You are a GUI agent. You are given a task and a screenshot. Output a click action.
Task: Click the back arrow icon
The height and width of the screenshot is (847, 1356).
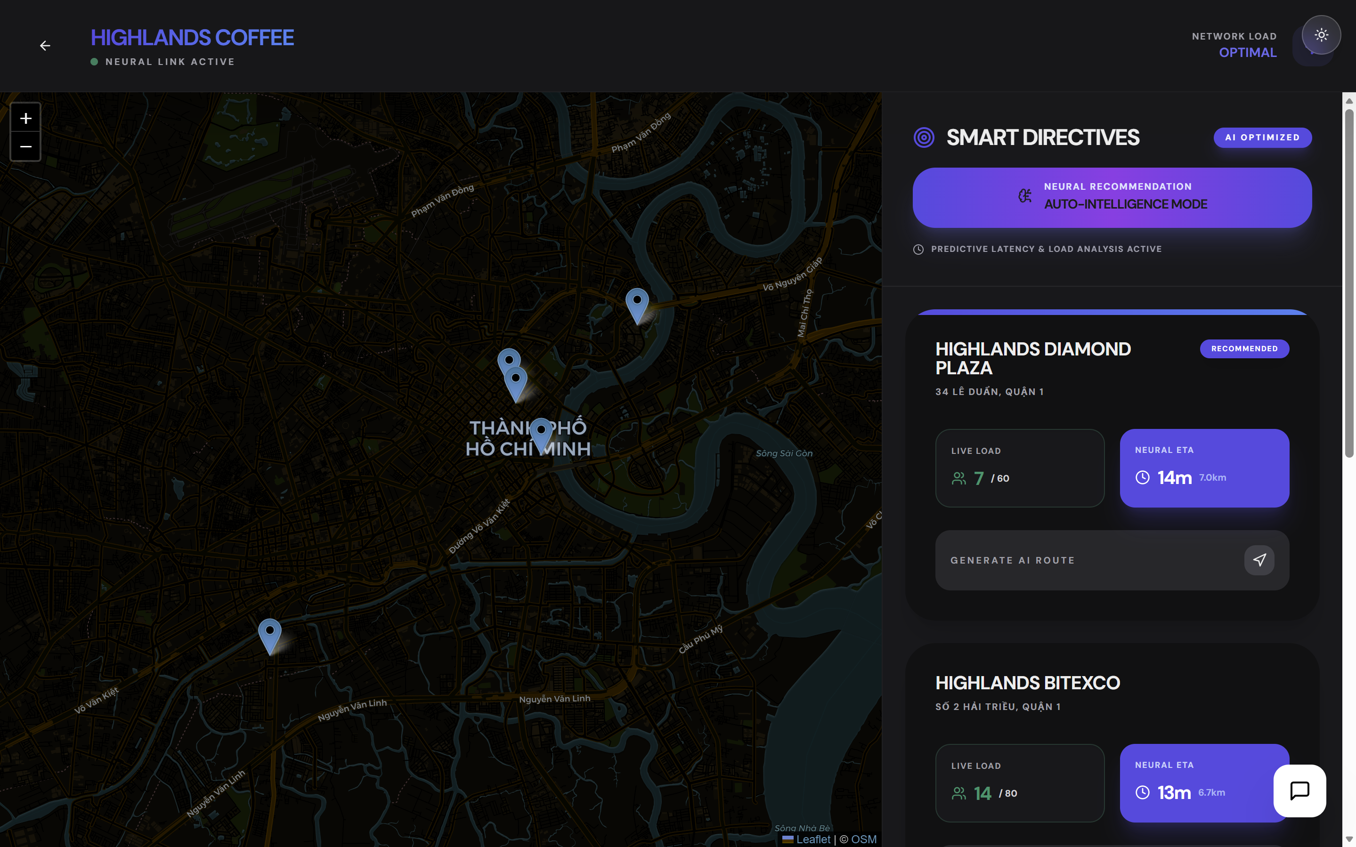[45, 46]
